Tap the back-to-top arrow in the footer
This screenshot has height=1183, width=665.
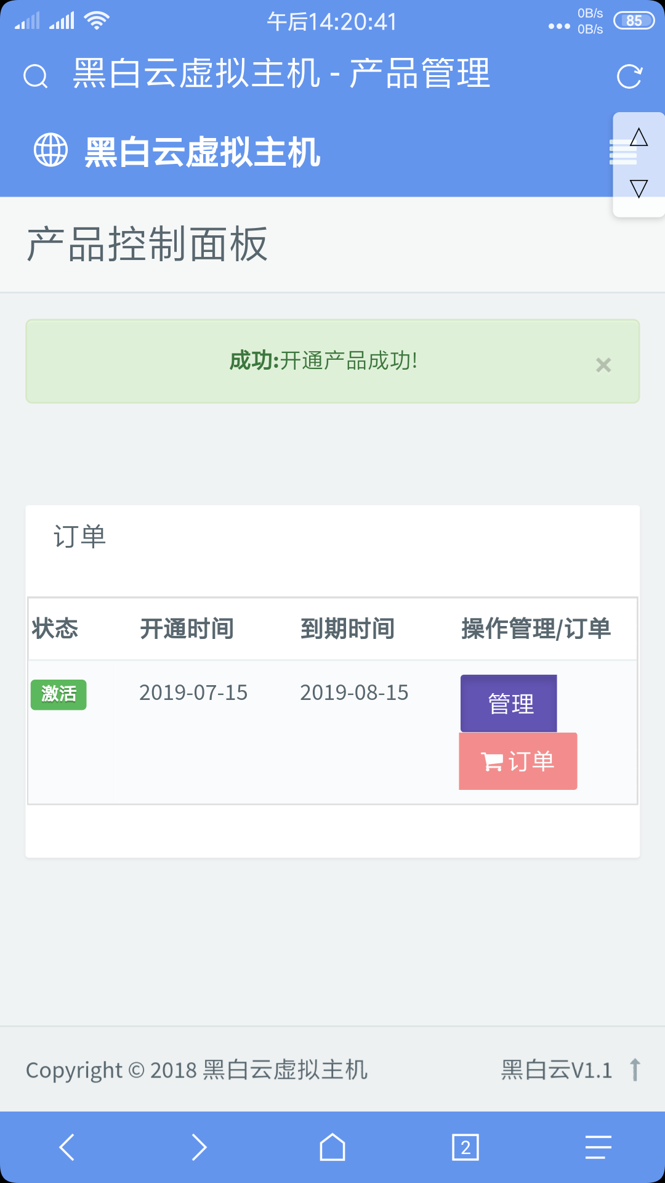coord(635,1070)
